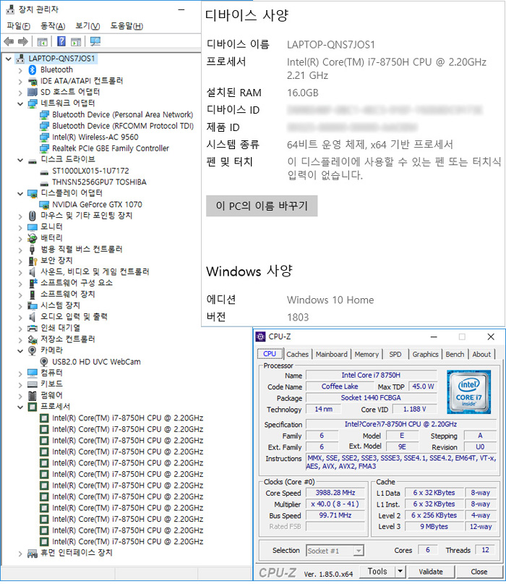Viewport: 506px width, 584px height.
Task: Click the 컴퓨터 category icon
Action: (x=33, y=373)
